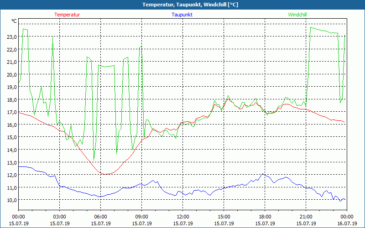
Task: Select the 06:00 time axis label
Action: [101, 217]
